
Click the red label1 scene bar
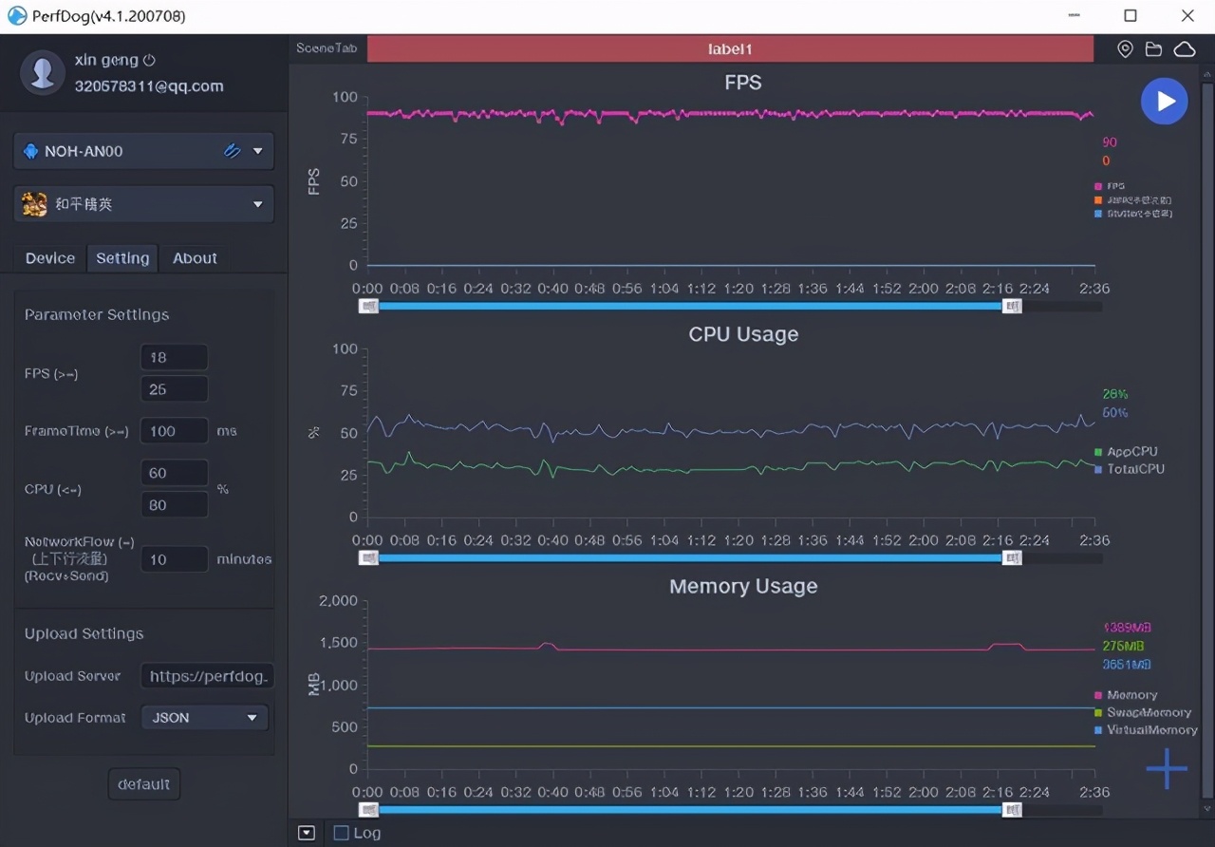730,49
